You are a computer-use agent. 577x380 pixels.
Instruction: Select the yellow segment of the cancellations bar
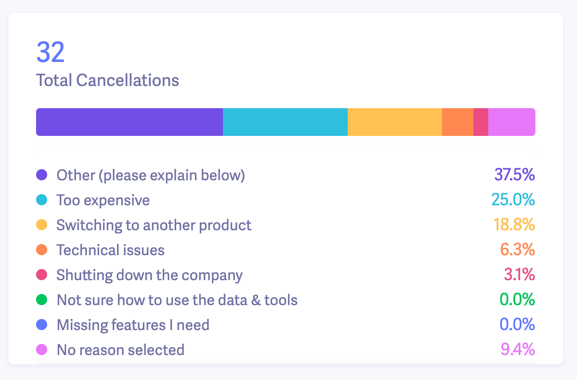[395, 122]
